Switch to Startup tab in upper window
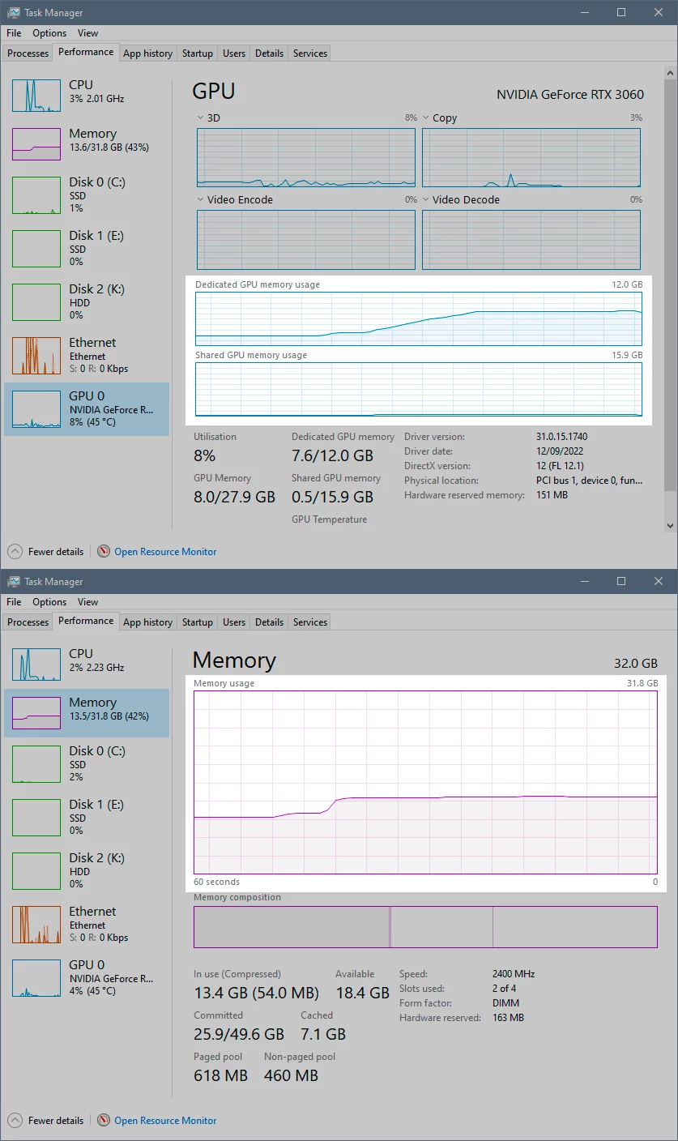 (198, 53)
